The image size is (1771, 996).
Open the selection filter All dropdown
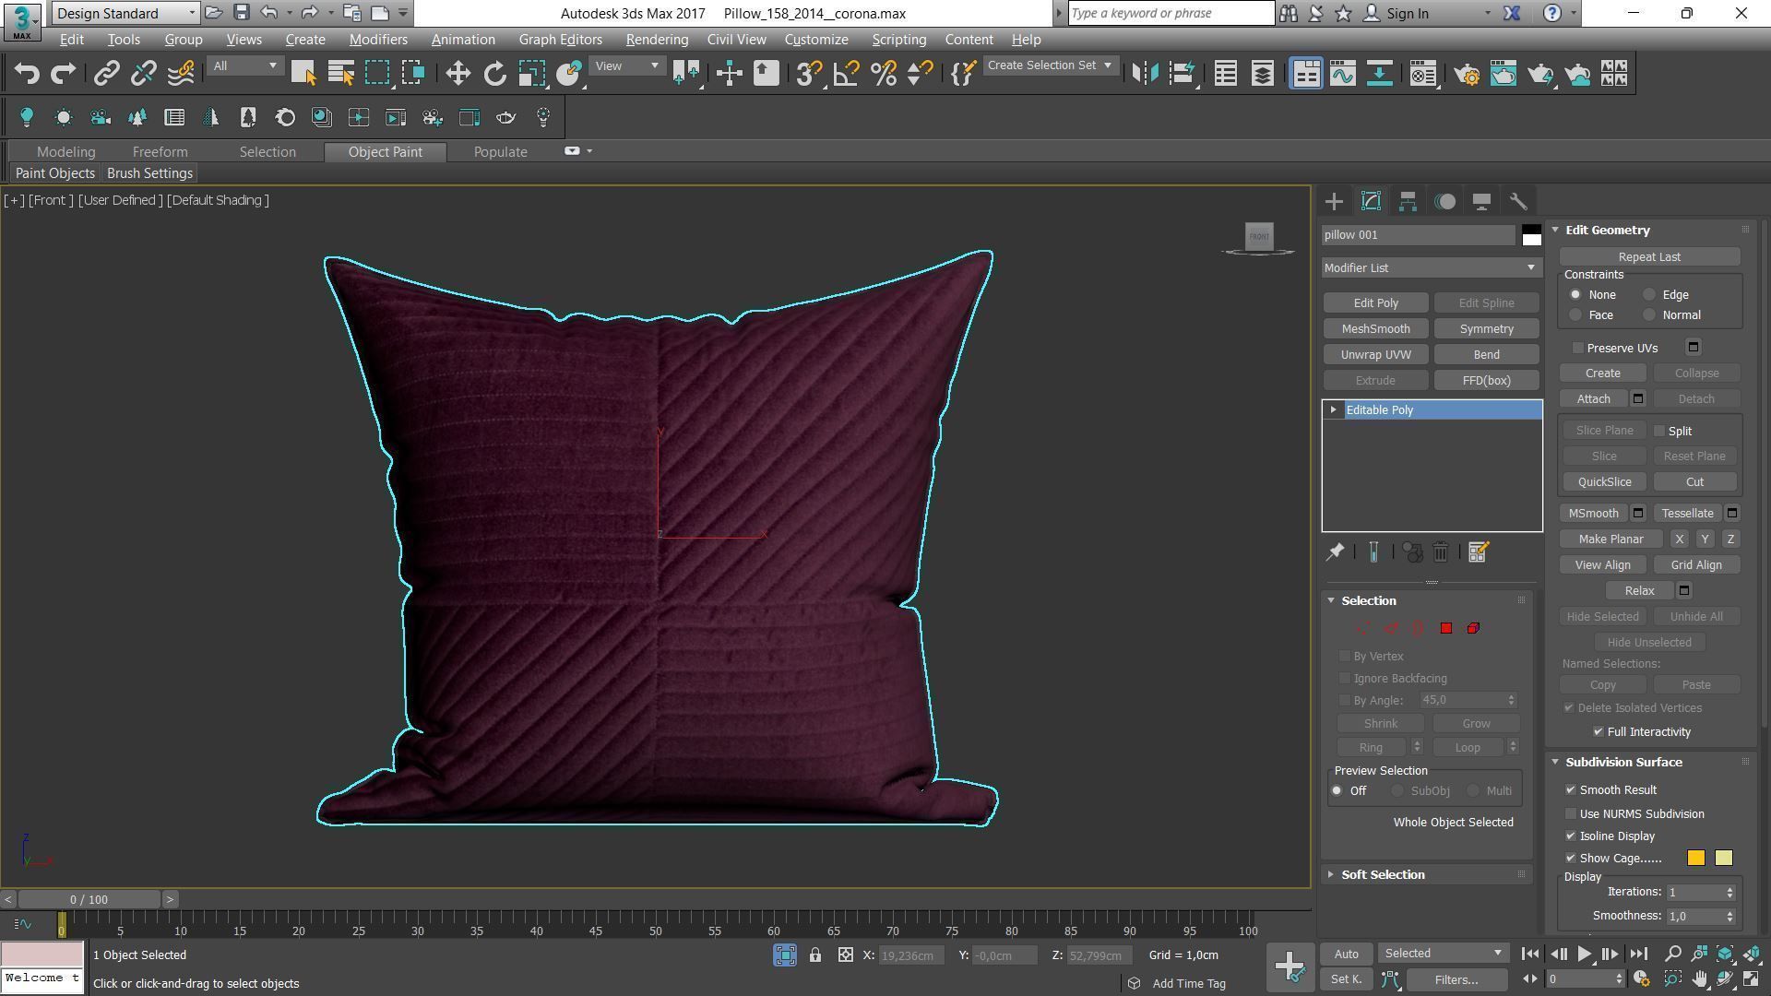pos(244,65)
